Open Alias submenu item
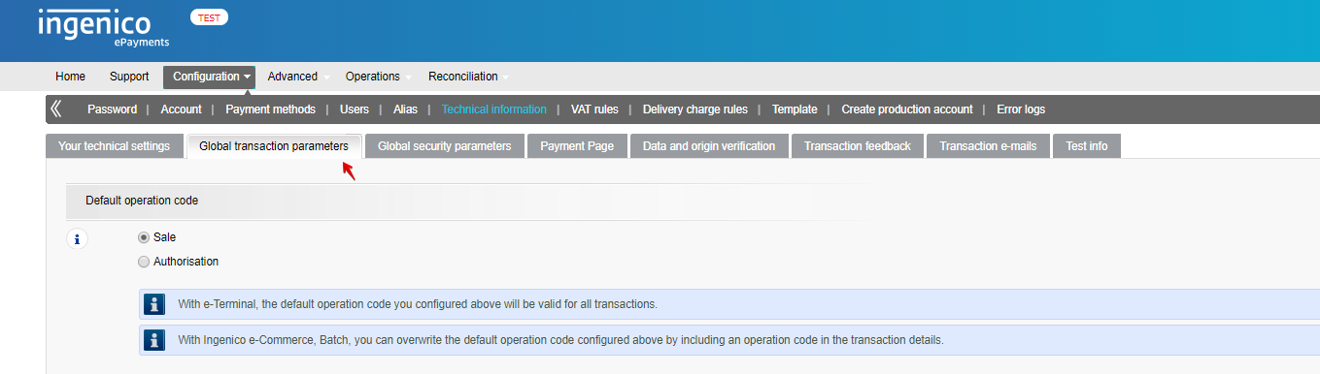The image size is (1320, 374). 405,109
